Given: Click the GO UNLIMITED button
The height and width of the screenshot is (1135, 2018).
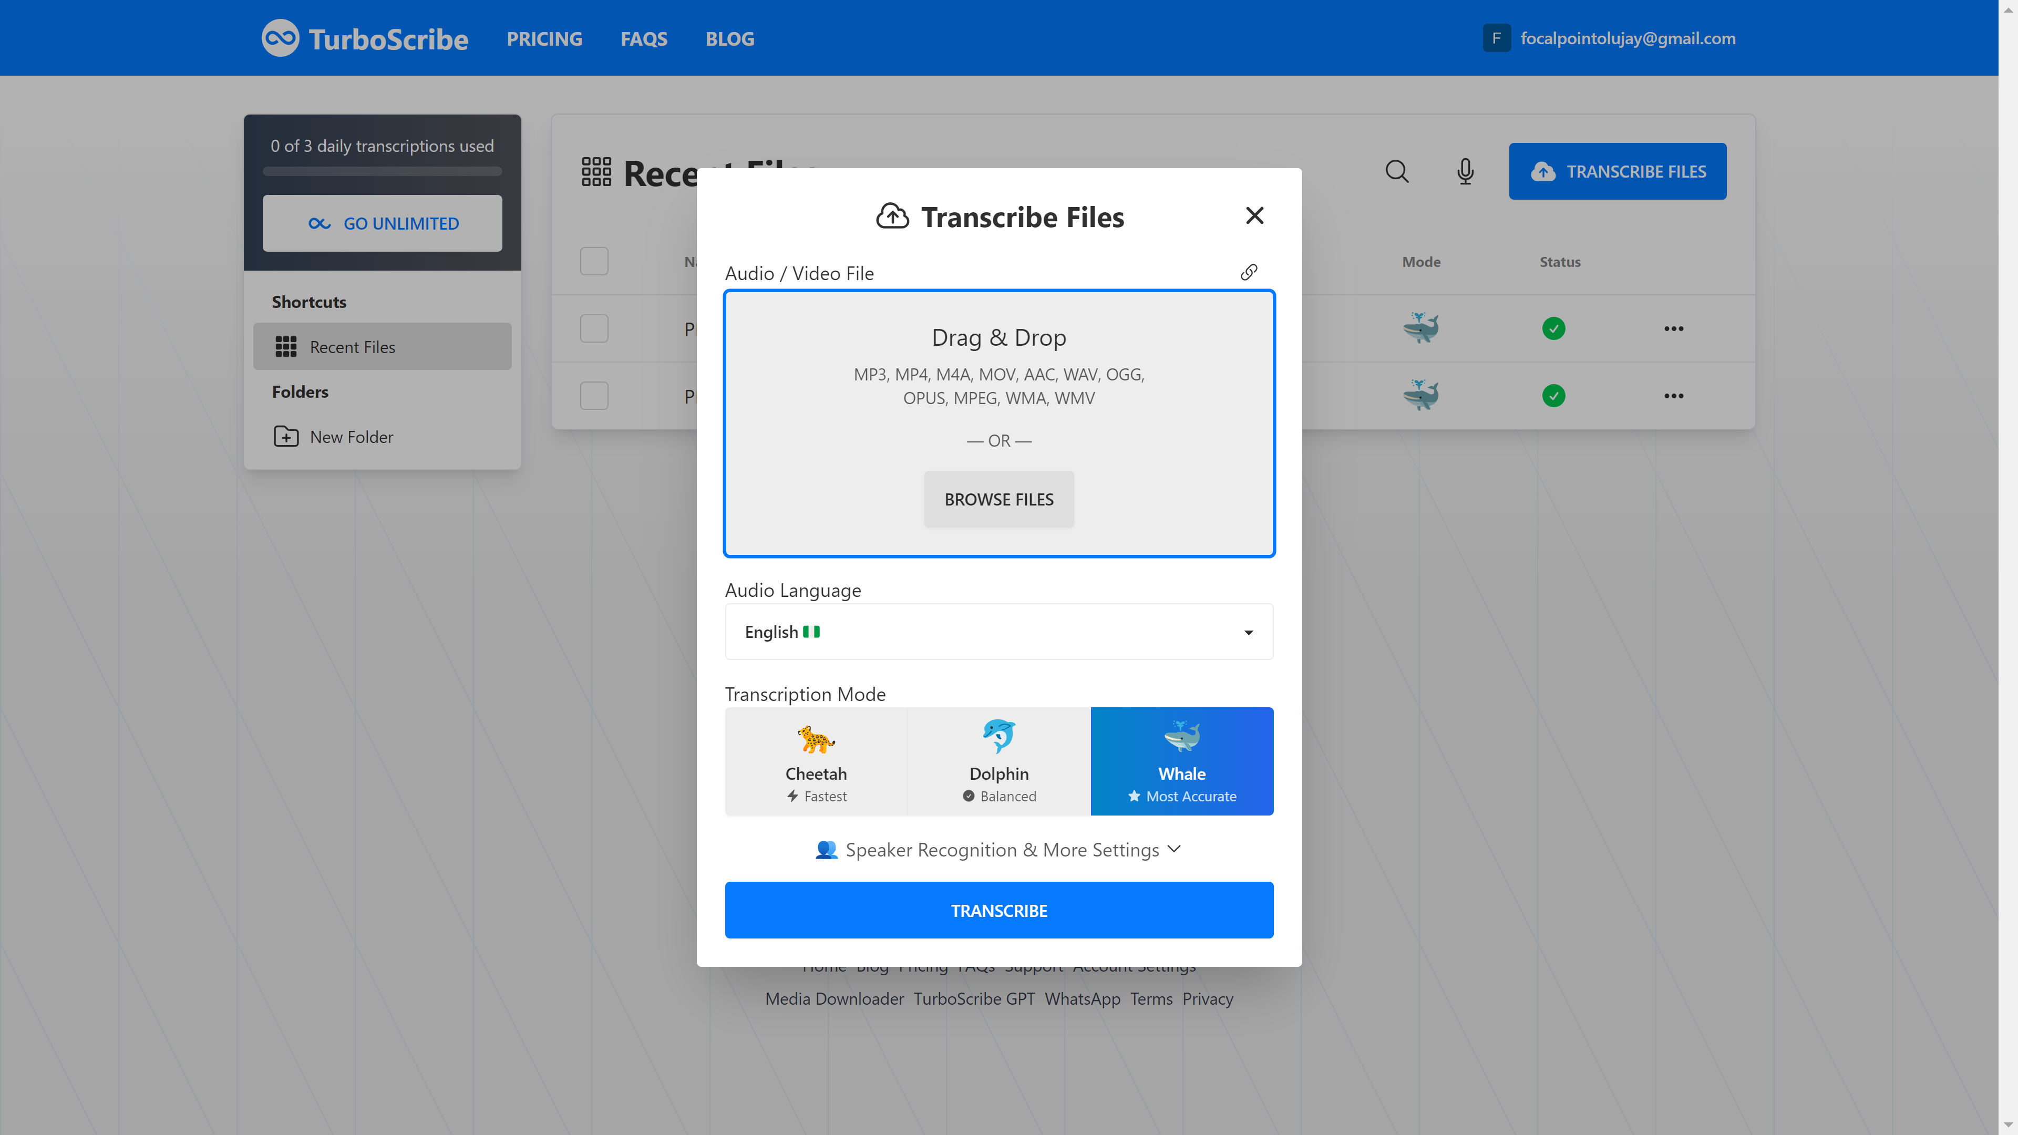Looking at the screenshot, I should pyautogui.click(x=382, y=223).
